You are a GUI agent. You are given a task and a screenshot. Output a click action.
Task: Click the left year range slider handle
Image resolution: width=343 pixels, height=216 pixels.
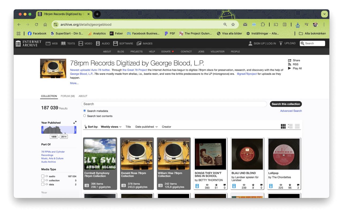(42, 130)
